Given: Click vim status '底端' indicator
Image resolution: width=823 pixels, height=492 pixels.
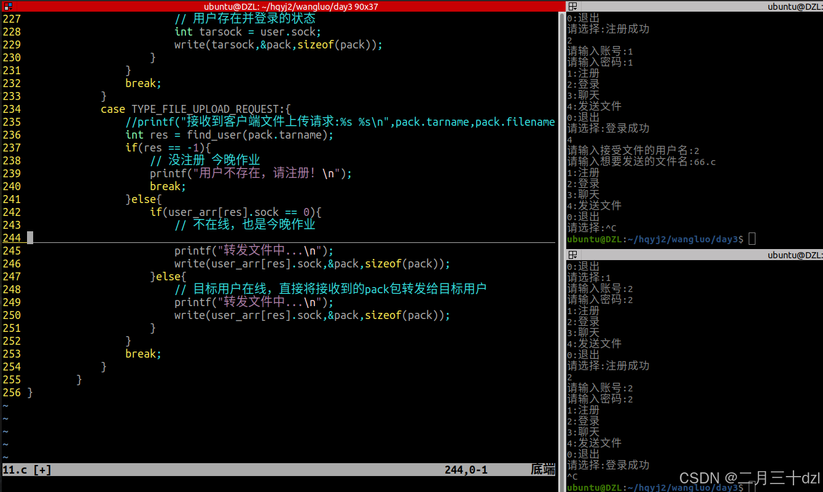Looking at the screenshot, I should (543, 471).
